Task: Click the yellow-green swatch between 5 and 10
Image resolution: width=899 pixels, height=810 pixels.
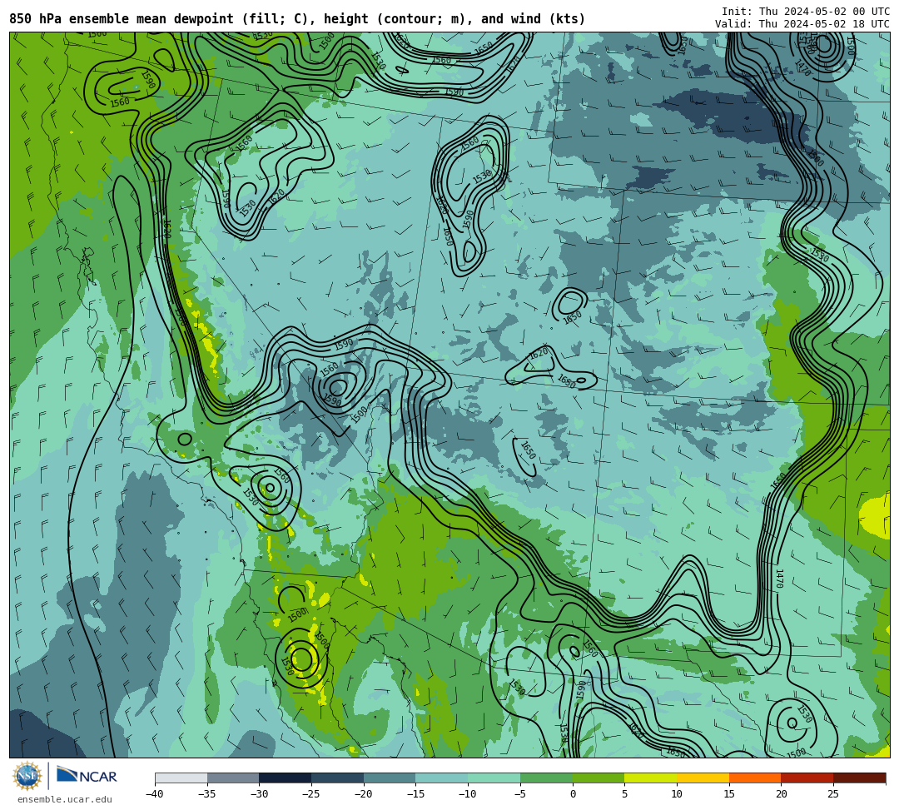Action: (650, 778)
